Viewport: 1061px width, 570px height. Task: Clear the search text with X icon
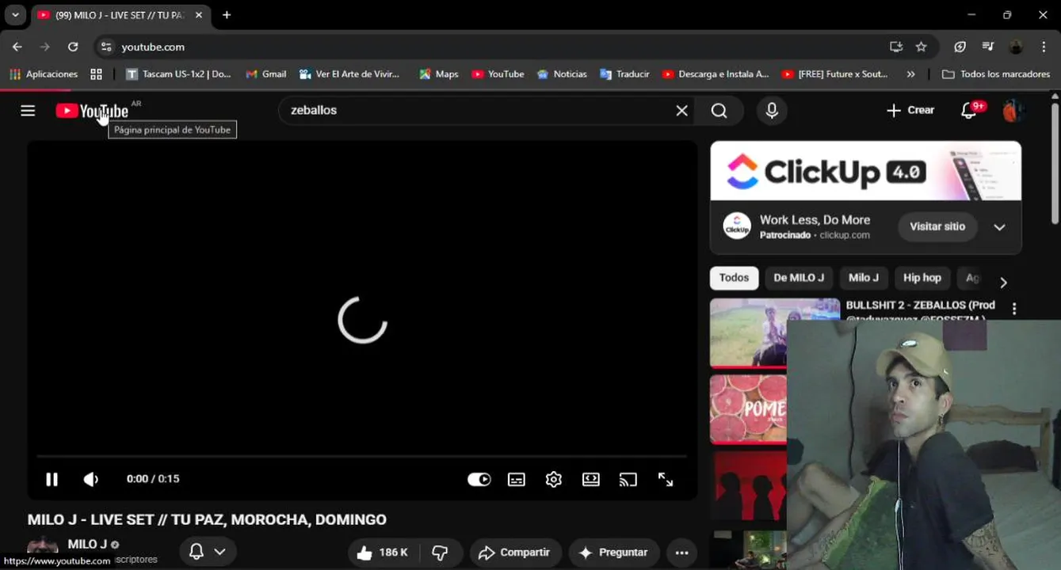point(681,110)
